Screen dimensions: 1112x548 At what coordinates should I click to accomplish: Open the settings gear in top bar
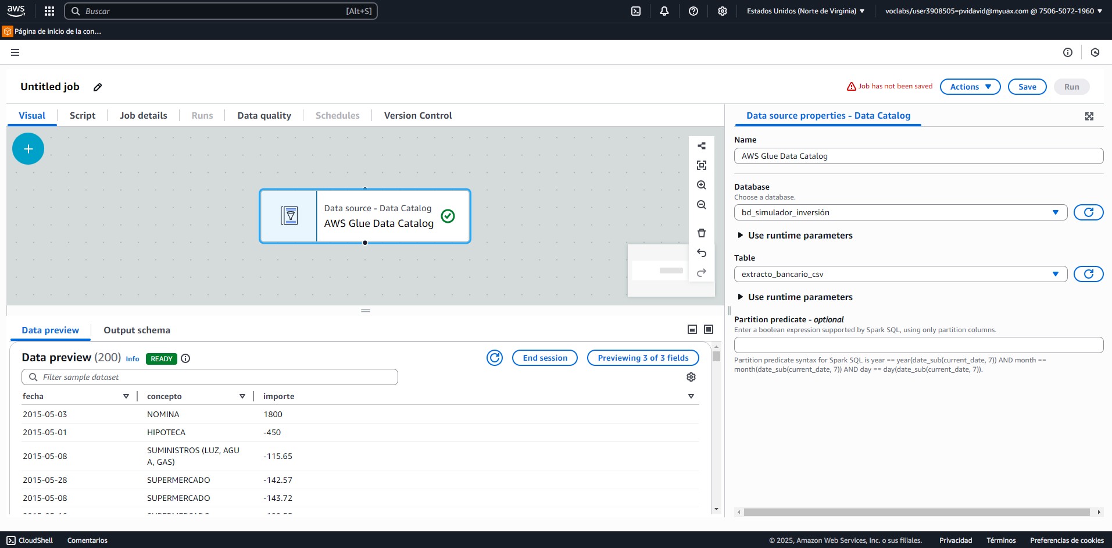[723, 11]
